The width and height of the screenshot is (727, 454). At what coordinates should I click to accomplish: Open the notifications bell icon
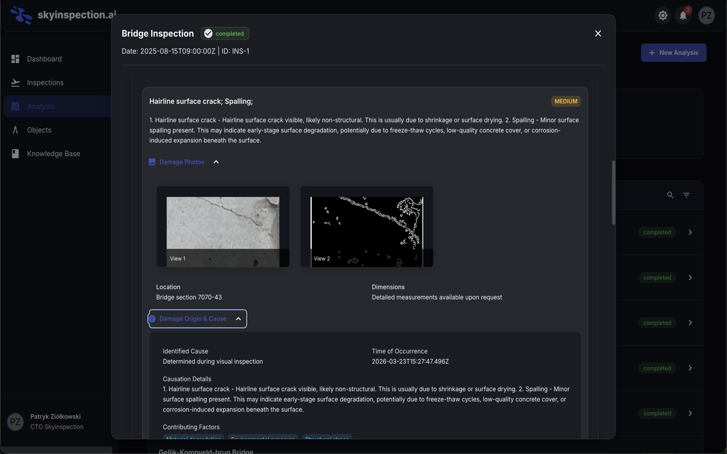[x=683, y=15]
